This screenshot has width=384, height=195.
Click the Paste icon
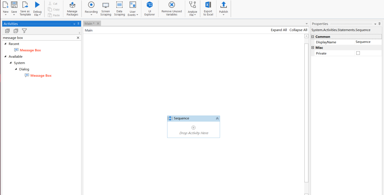tap(50, 15)
